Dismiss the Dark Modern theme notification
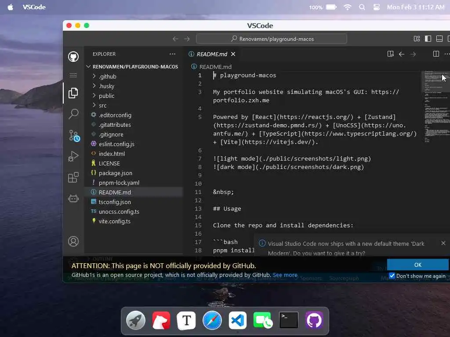The width and height of the screenshot is (450, 337). (443, 243)
